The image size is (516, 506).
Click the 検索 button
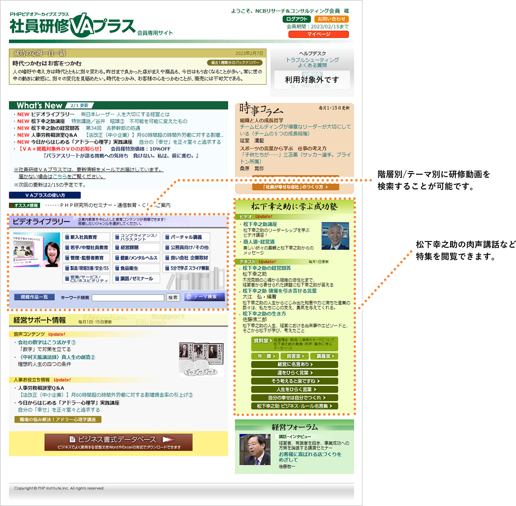click(x=173, y=297)
